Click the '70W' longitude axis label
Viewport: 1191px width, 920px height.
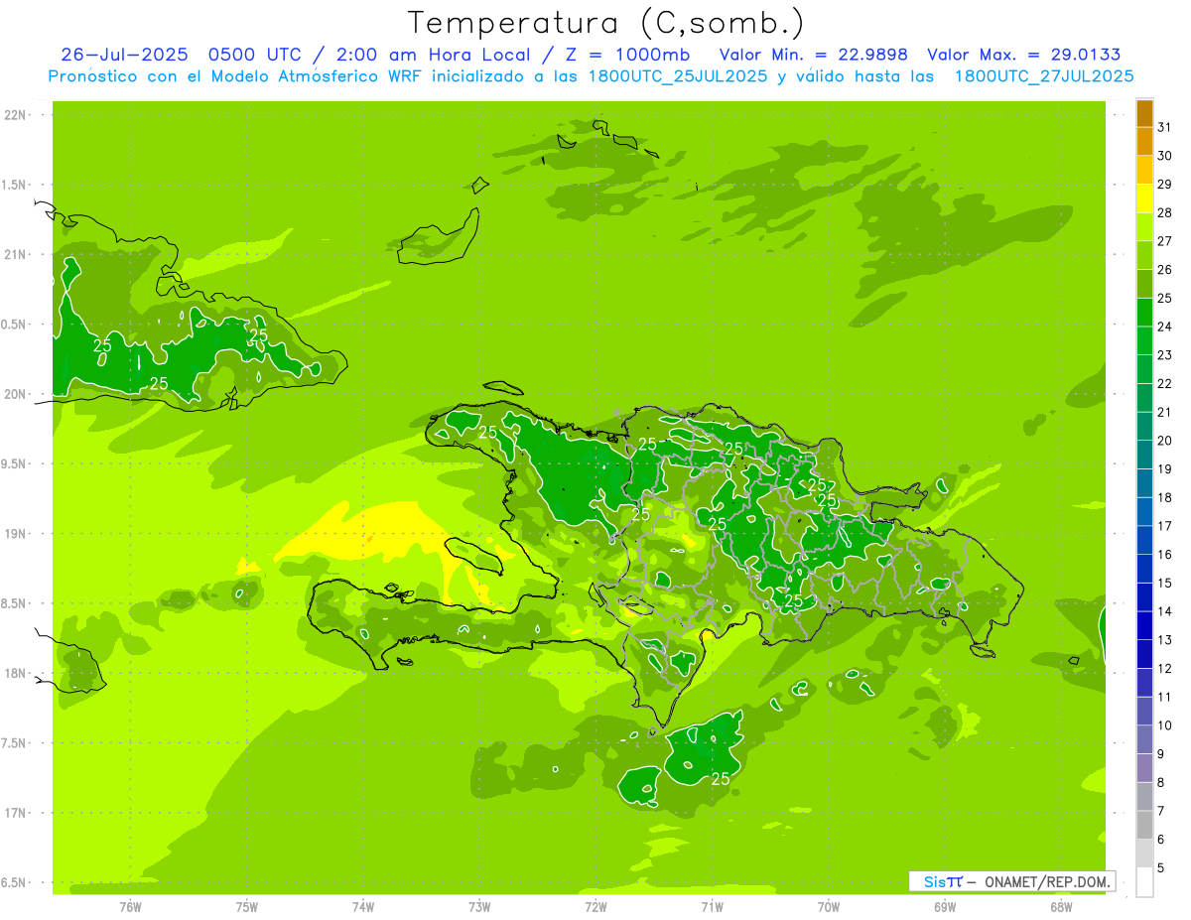click(x=829, y=907)
